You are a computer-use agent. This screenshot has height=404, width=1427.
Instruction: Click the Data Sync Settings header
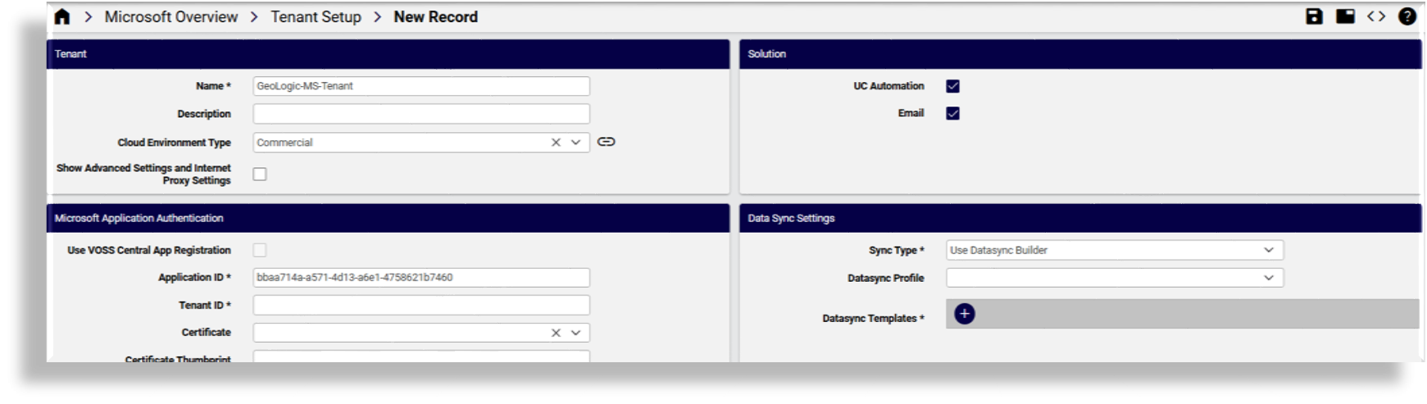pos(1080,218)
